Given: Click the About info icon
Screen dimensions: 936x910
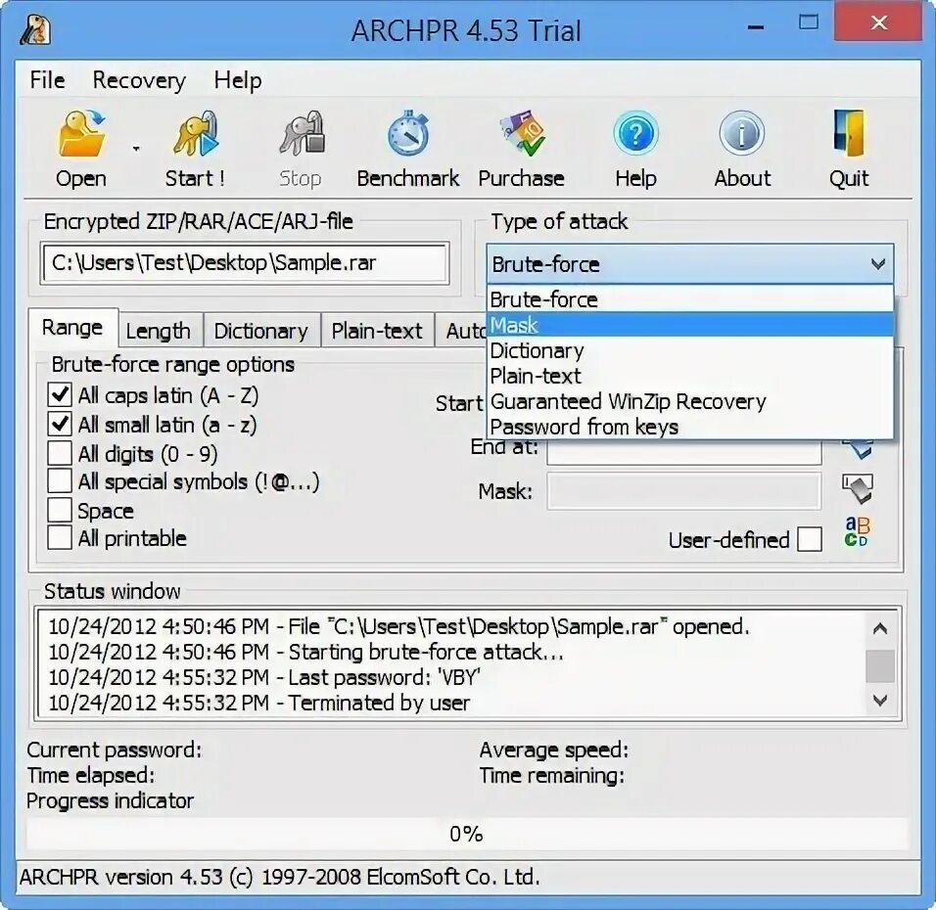Looking at the screenshot, I should tap(741, 134).
